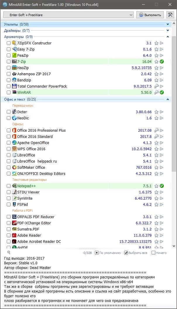Screen dimensions: 177x309
Task: Click the star icon in PeaZip row
Action: coord(156,56)
